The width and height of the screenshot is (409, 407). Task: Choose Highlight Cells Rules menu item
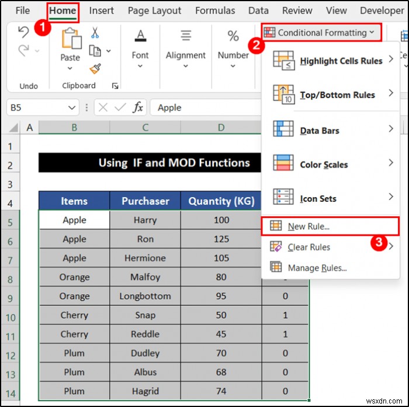pyautogui.click(x=331, y=61)
